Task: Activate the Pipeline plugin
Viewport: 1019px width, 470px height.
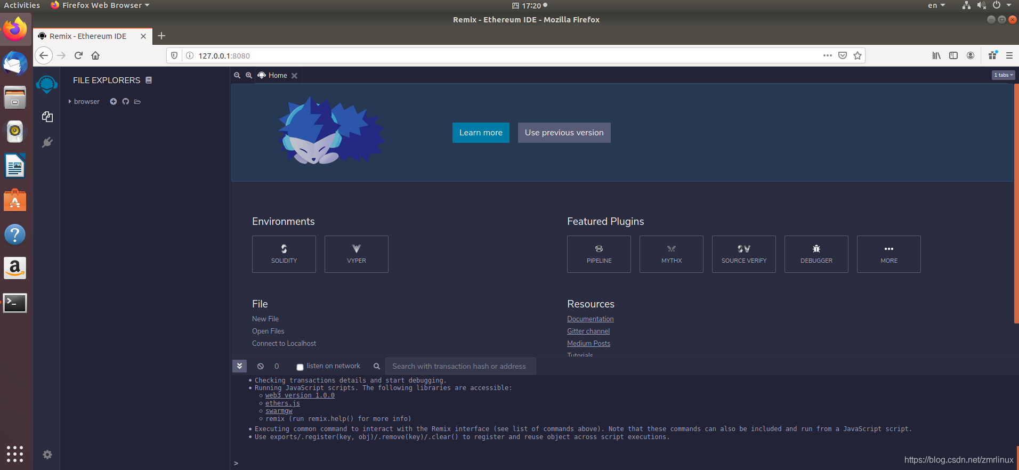Action: tap(599, 254)
